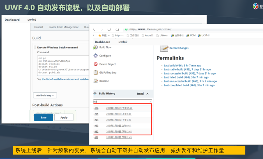
Task: Open the Add build step dropdown
Action: pyautogui.click(x=45, y=96)
